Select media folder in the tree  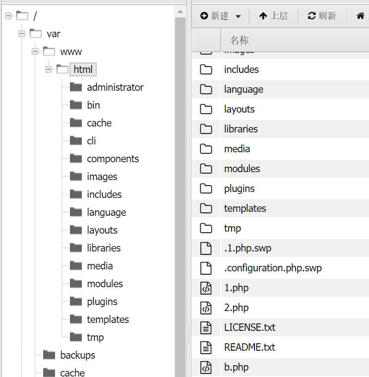pyautogui.click(x=100, y=266)
